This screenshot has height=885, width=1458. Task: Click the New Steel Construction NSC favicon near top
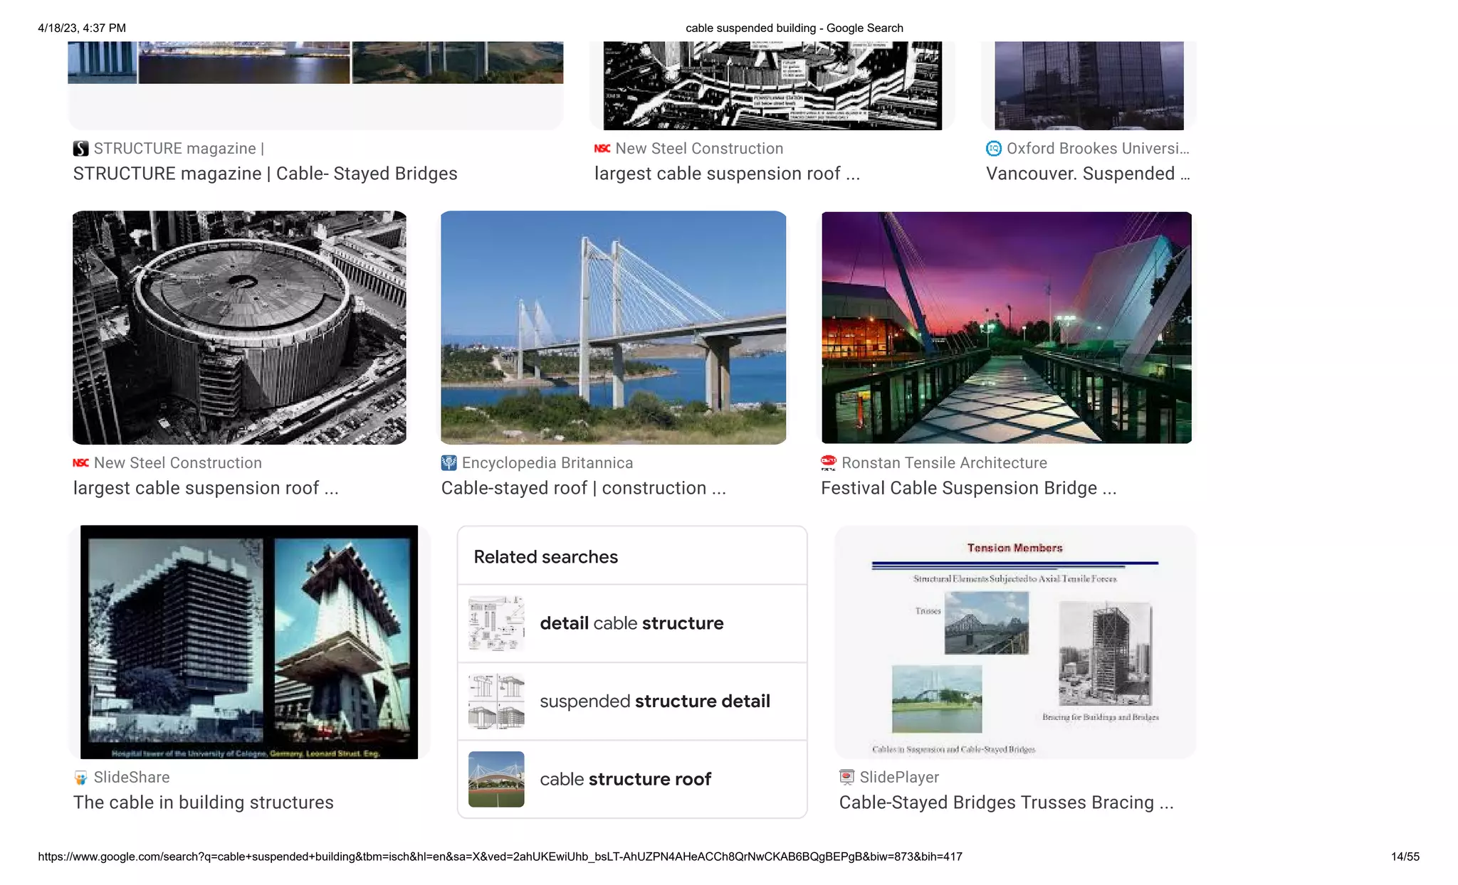pos(602,149)
